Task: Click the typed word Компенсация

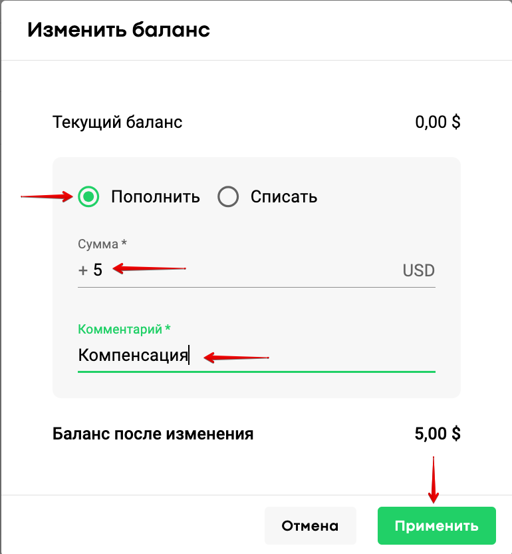Action: point(133,356)
